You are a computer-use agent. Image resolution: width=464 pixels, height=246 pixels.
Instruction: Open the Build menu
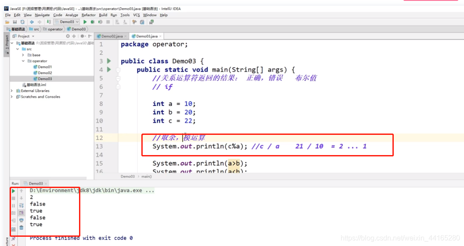click(x=103, y=15)
